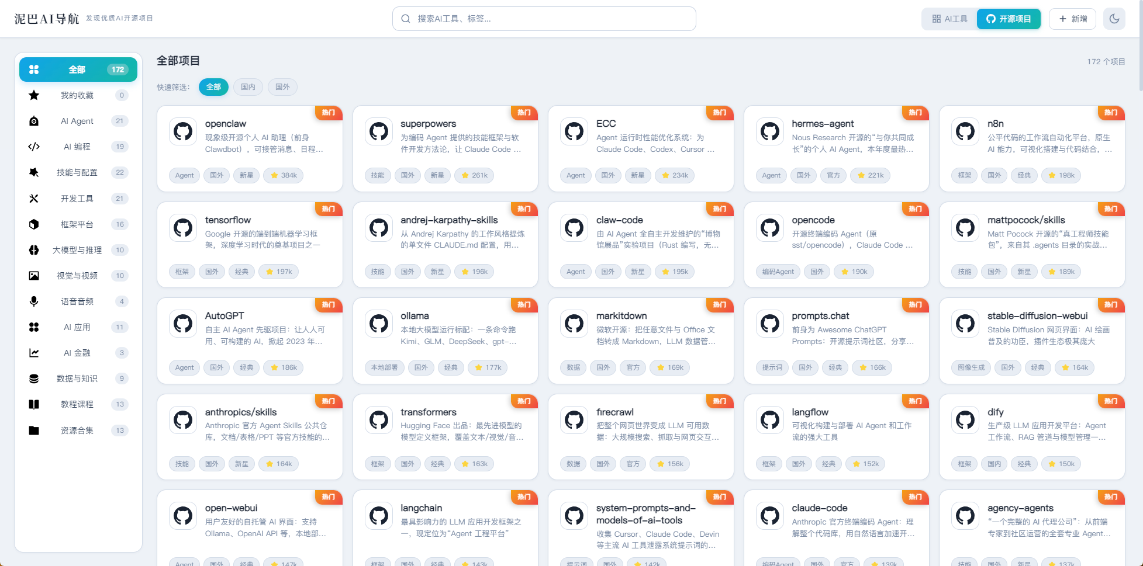Filter projects by 全部

213,87
